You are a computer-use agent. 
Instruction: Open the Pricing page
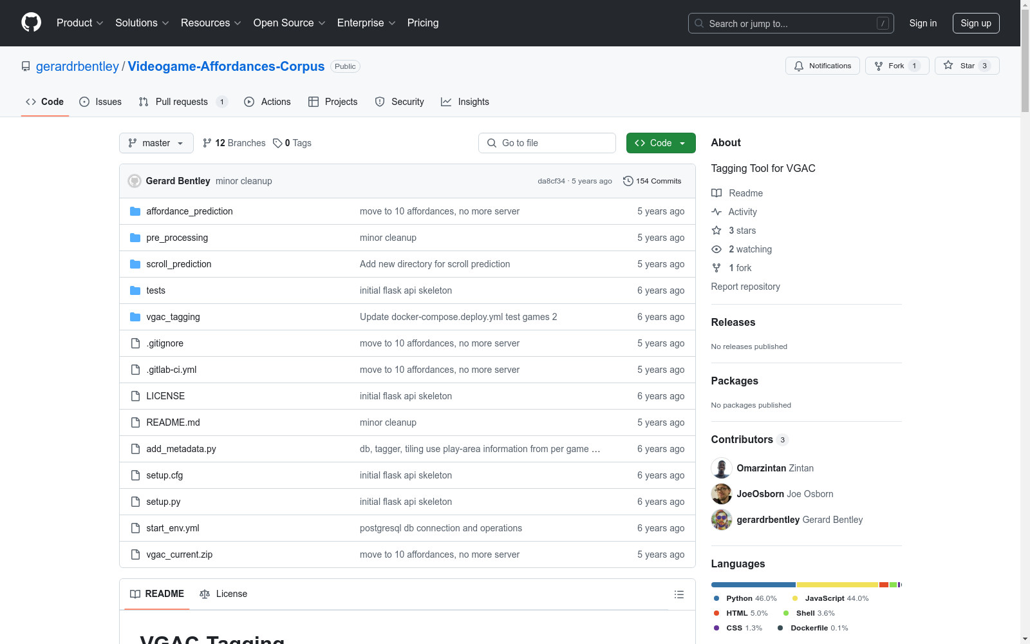click(x=423, y=23)
